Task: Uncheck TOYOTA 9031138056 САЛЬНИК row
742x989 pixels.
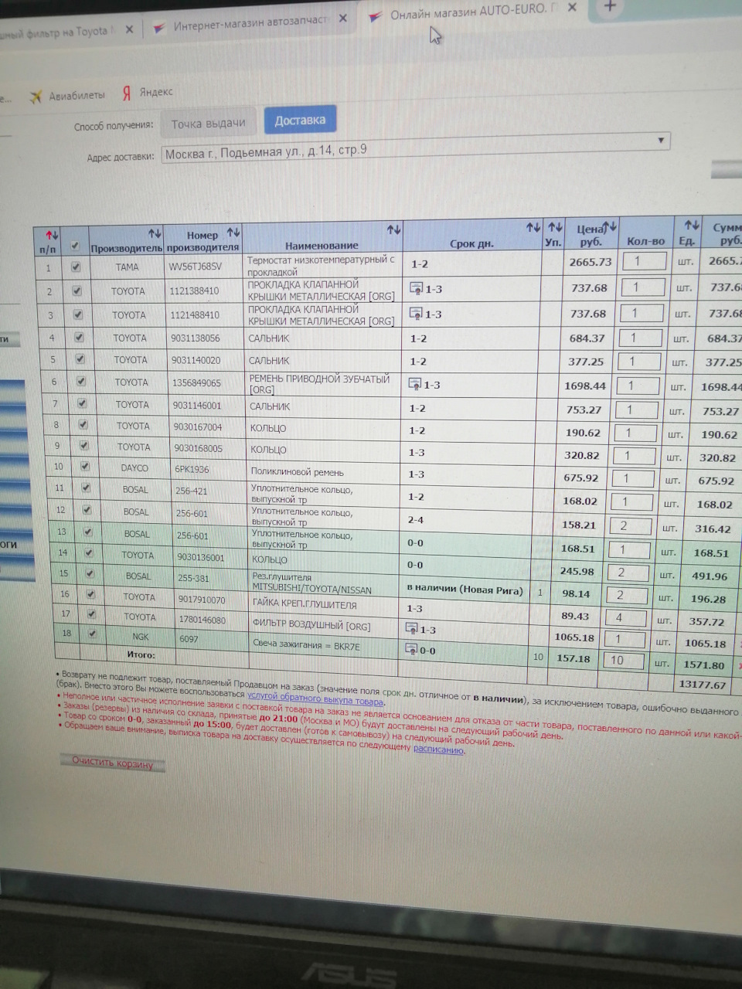Action: (x=79, y=338)
